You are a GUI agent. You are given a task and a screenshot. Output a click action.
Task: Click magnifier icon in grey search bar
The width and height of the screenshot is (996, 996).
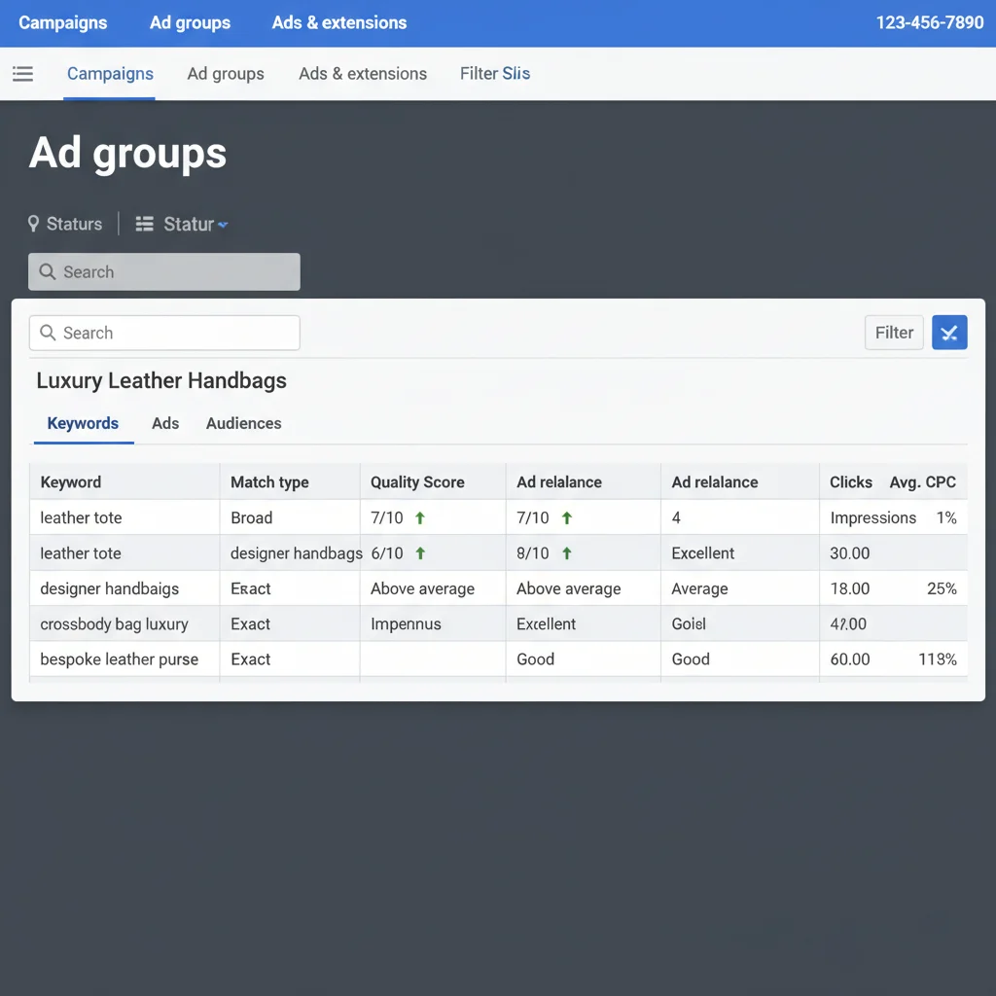click(x=48, y=272)
